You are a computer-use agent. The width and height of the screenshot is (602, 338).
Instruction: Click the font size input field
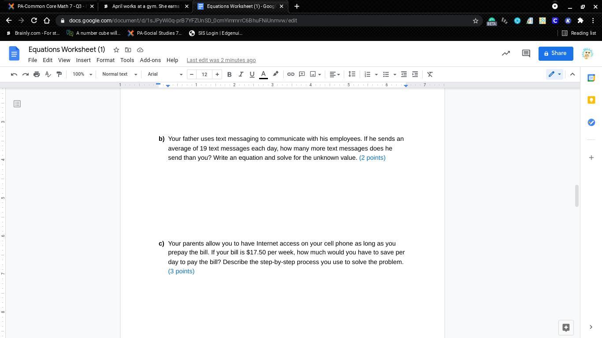[204, 74]
